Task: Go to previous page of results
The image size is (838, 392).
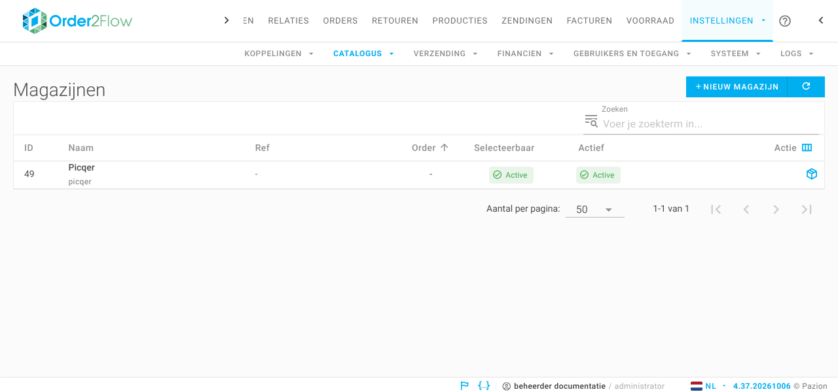Action: (746, 209)
